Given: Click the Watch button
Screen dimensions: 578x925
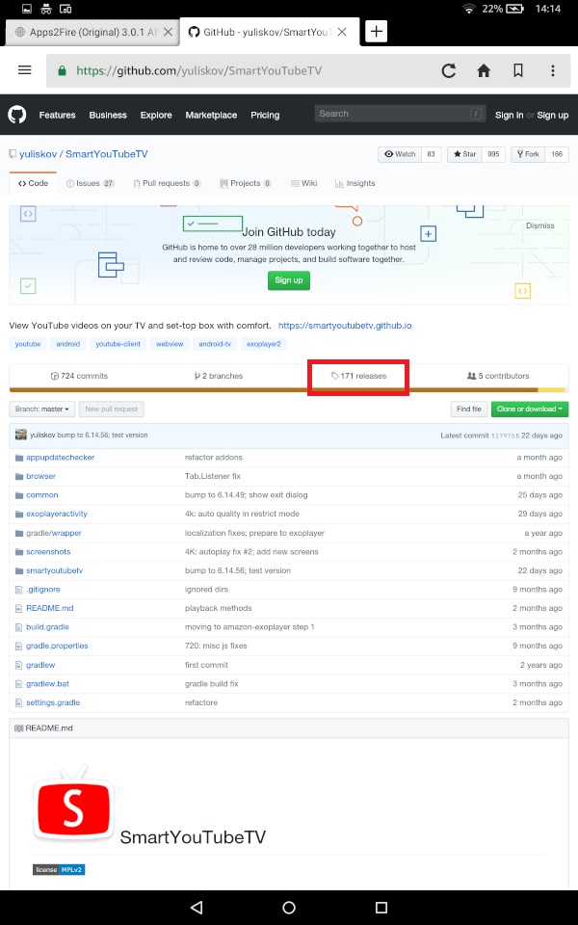Looking at the screenshot, I should point(400,154).
